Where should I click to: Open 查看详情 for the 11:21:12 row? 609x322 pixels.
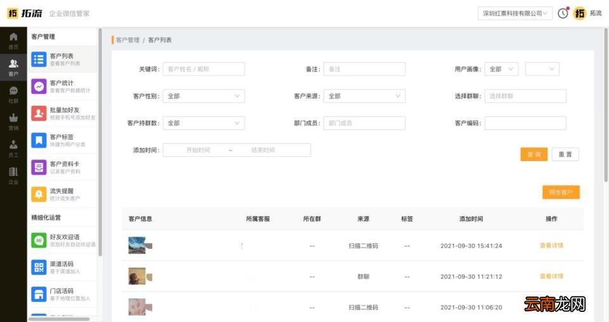[x=551, y=276]
